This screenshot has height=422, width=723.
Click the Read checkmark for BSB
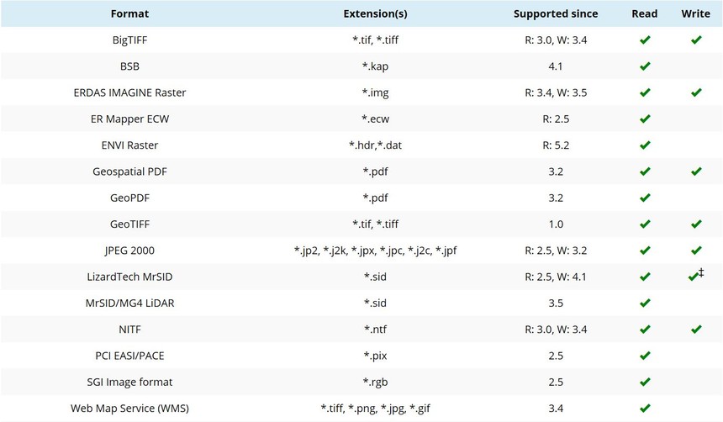tap(645, 66)
